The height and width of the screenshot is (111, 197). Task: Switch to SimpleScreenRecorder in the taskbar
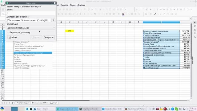[90, 109]
